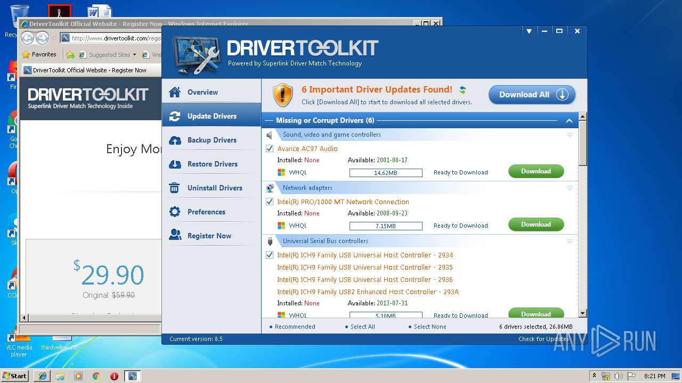Image resolution: width=682 pixels, height=383 pixels.
Task: Expand Sound, video and game controllers arrow
Action: click(x=570, y=135)
